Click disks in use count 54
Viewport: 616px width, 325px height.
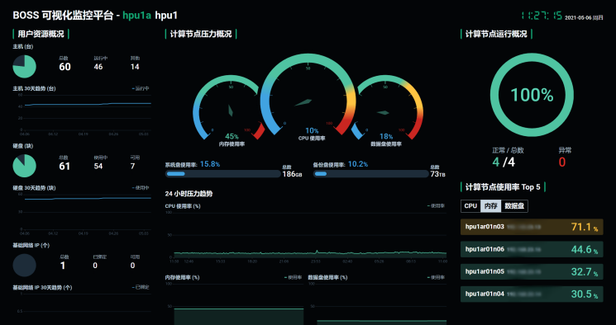pos(98,167)
